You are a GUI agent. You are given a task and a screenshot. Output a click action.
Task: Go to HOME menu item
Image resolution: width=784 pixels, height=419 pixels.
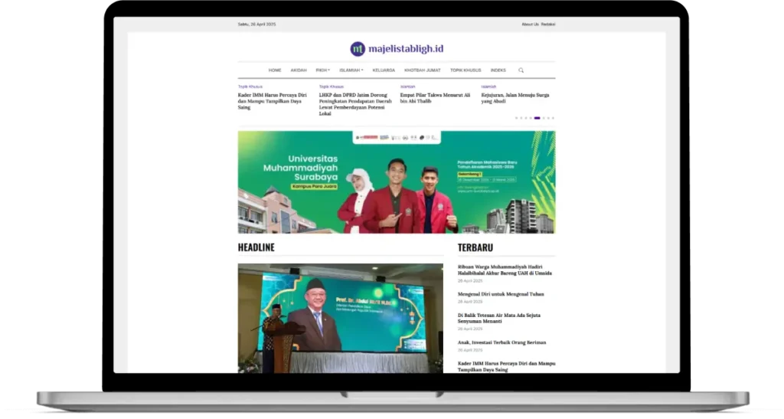tap(275, 70)
